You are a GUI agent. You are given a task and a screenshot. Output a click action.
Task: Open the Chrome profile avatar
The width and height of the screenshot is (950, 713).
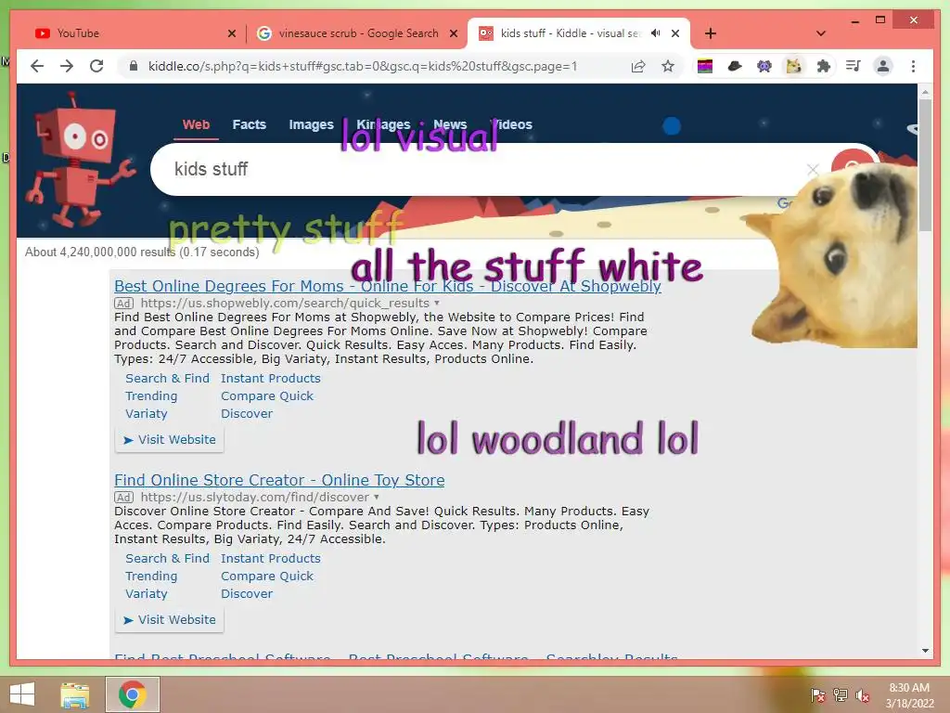pyautogui.click(x=883, y=66)
